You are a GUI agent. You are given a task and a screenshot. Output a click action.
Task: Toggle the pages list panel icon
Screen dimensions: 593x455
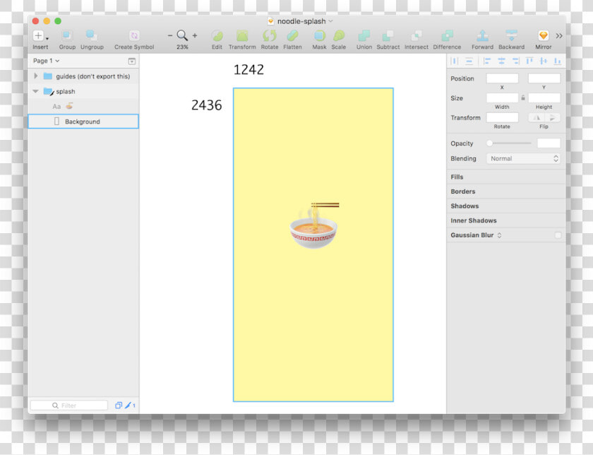(131, 61)
